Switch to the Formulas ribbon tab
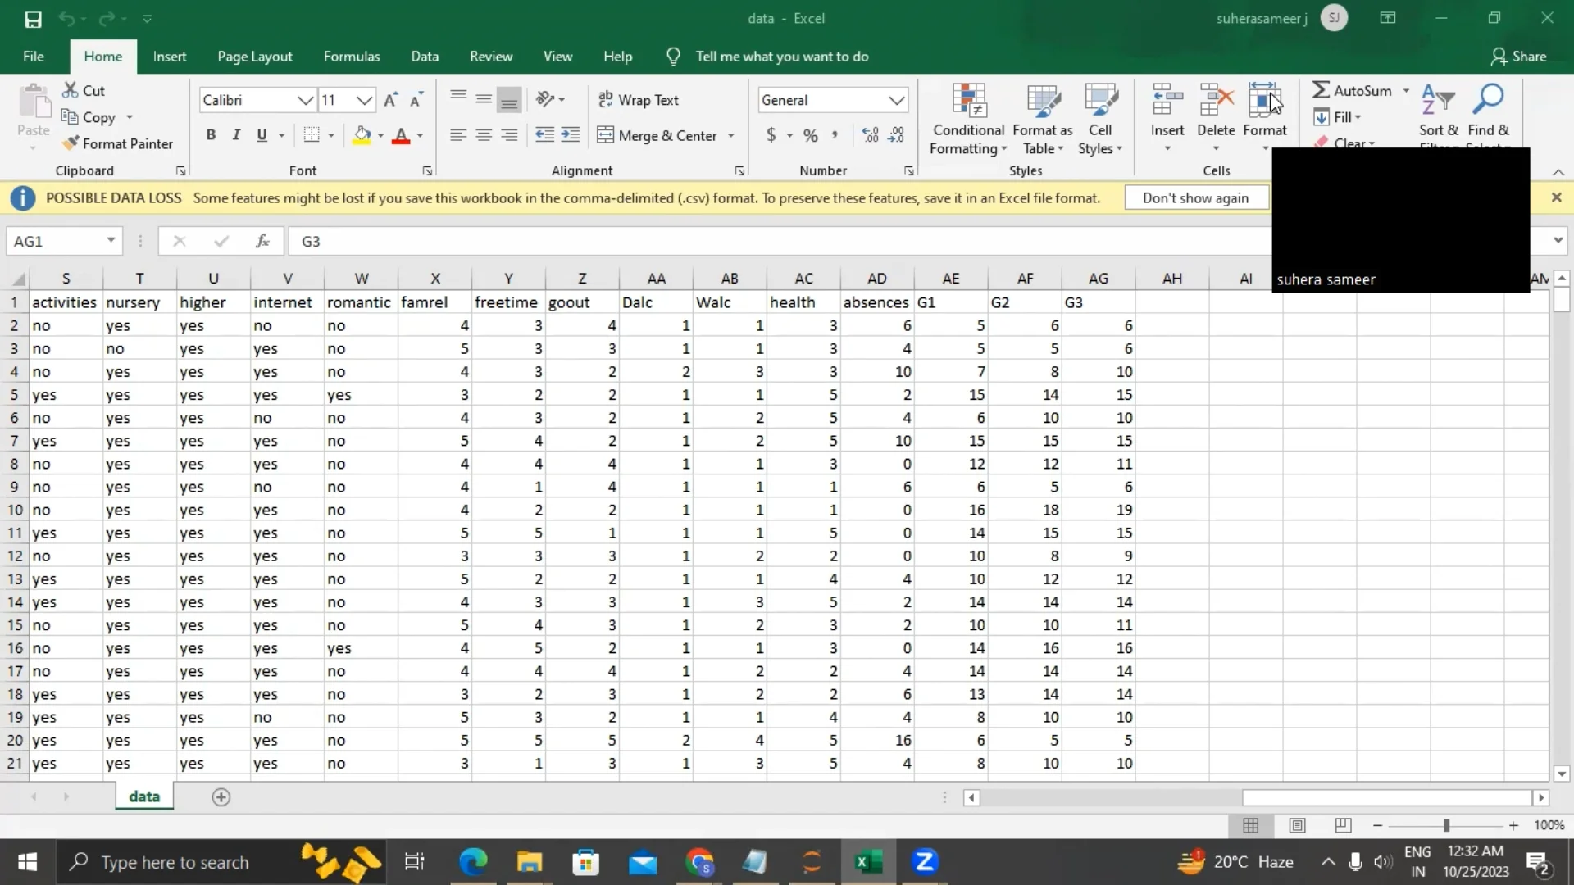 [x=352, y=57]
